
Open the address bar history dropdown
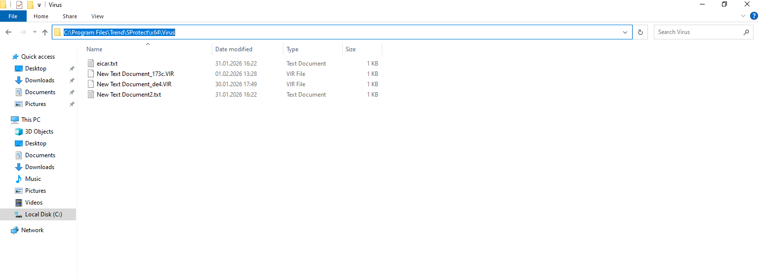(x=625, y=32)
